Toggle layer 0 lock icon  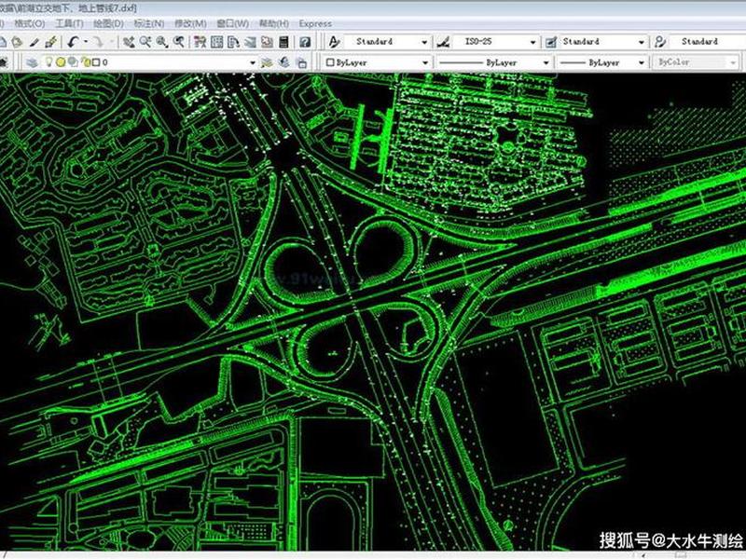(x=86, y=61)
